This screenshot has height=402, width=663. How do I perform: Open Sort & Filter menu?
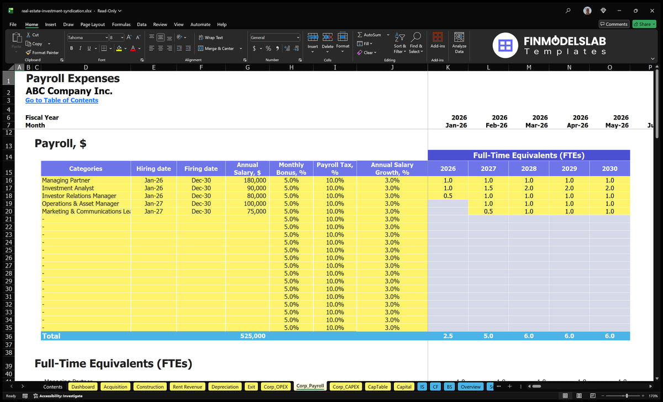(400, 42)
